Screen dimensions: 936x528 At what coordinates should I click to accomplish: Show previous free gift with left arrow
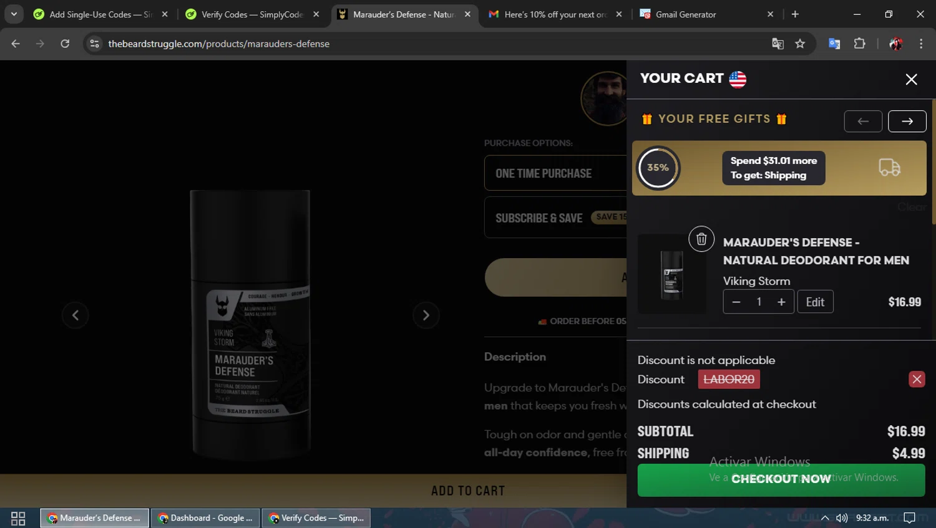click(x=863, y=121)
